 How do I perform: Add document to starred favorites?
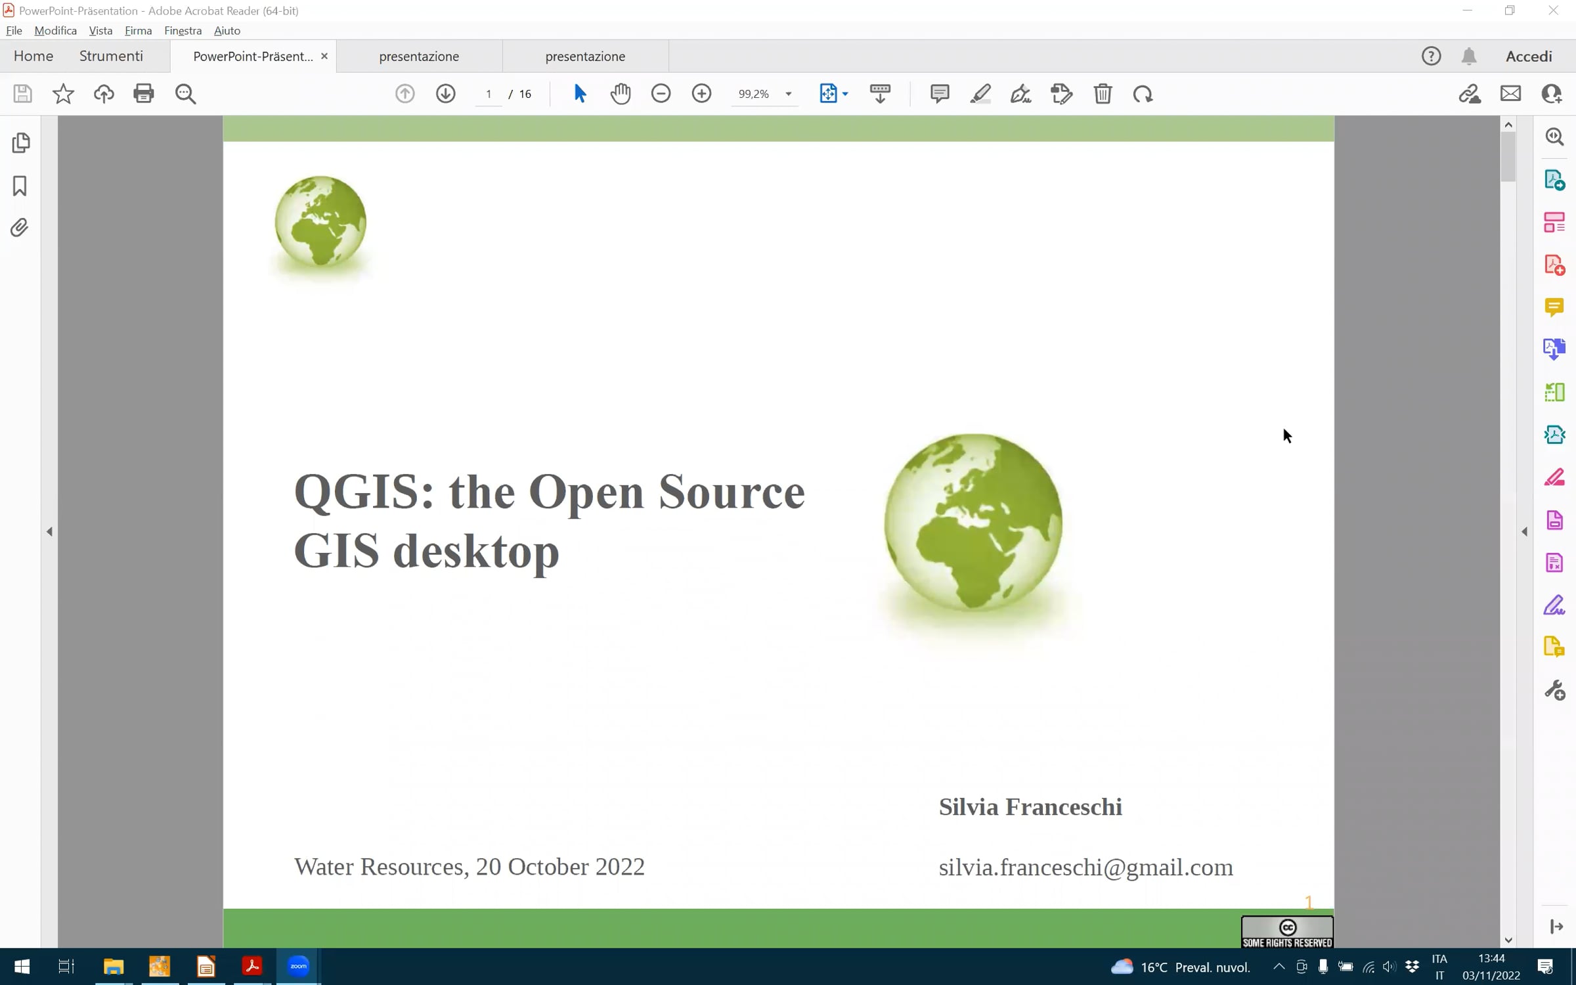(x=63, y=94)
